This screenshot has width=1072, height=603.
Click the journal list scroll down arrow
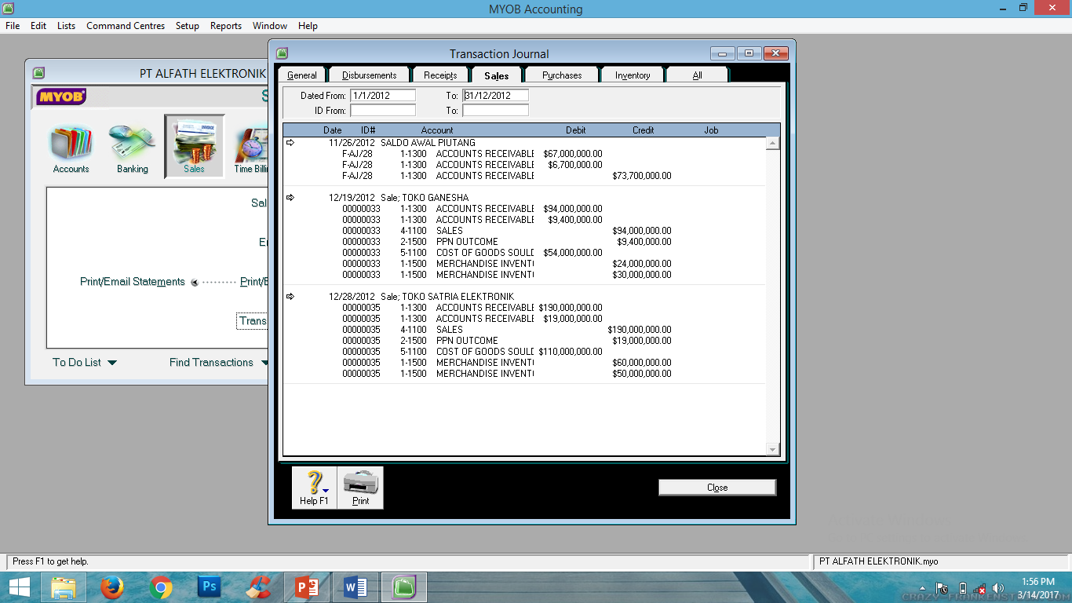pyautogui.click(x=773, y=449)
